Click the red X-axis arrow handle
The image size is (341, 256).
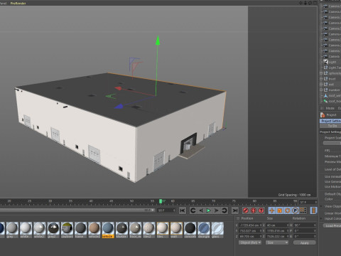(119, 88)
